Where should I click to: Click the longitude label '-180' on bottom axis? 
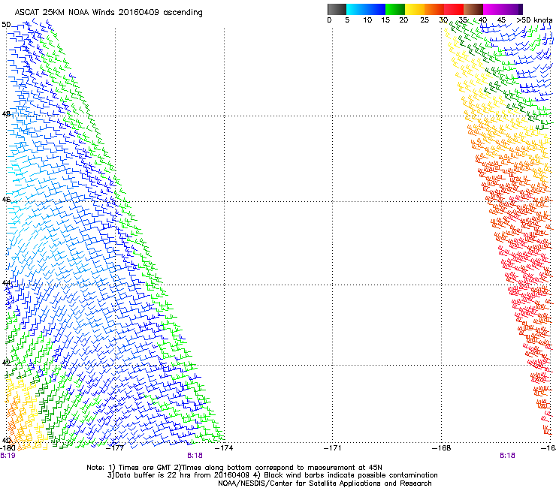8,448
